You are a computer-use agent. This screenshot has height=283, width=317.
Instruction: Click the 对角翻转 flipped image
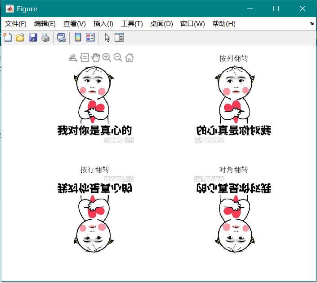[233, 214]
